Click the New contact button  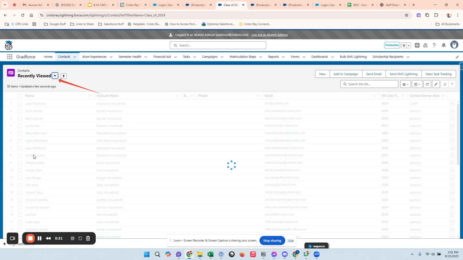322,74
